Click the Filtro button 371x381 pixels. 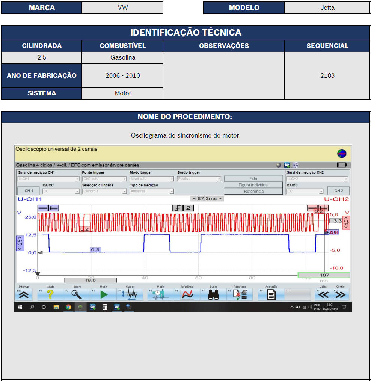[x=253, y=179]
